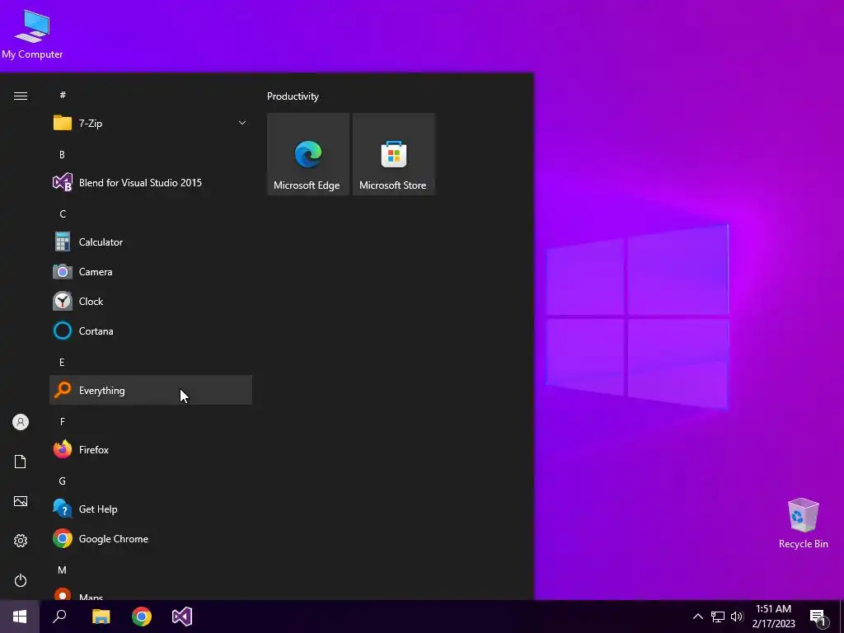Open the Recycle Bin on the desktop
The width and height of the screenshot is (844, 633).
pyautogui.click(x=803, y=523)
